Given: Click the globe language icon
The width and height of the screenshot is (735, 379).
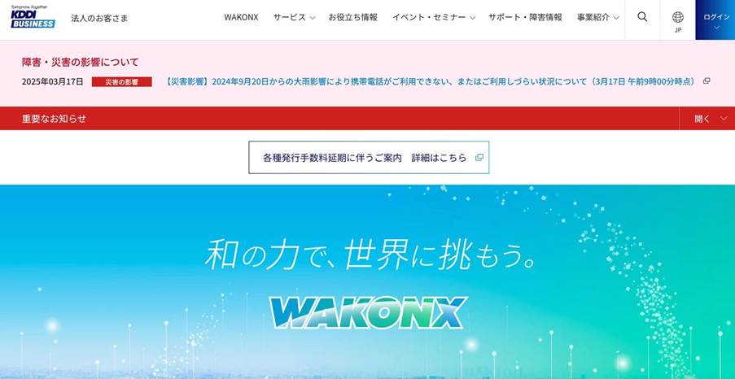Looking at the screenshot, I should (x=678, y=18).
